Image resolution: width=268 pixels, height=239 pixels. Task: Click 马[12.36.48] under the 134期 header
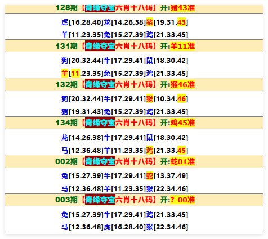[x=82, y=150]
